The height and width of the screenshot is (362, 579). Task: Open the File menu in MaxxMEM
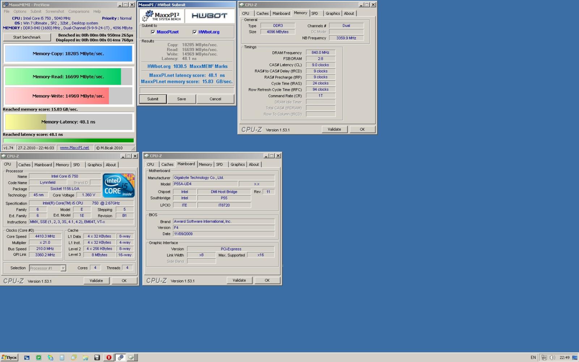pyautogui.click(x=7, y=11)
